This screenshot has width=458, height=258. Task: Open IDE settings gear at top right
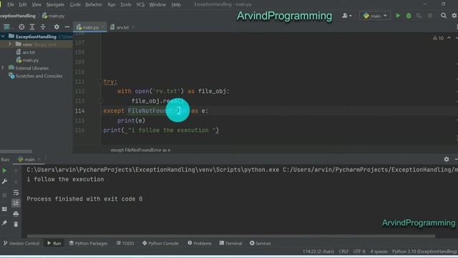[x=454, y=16]
